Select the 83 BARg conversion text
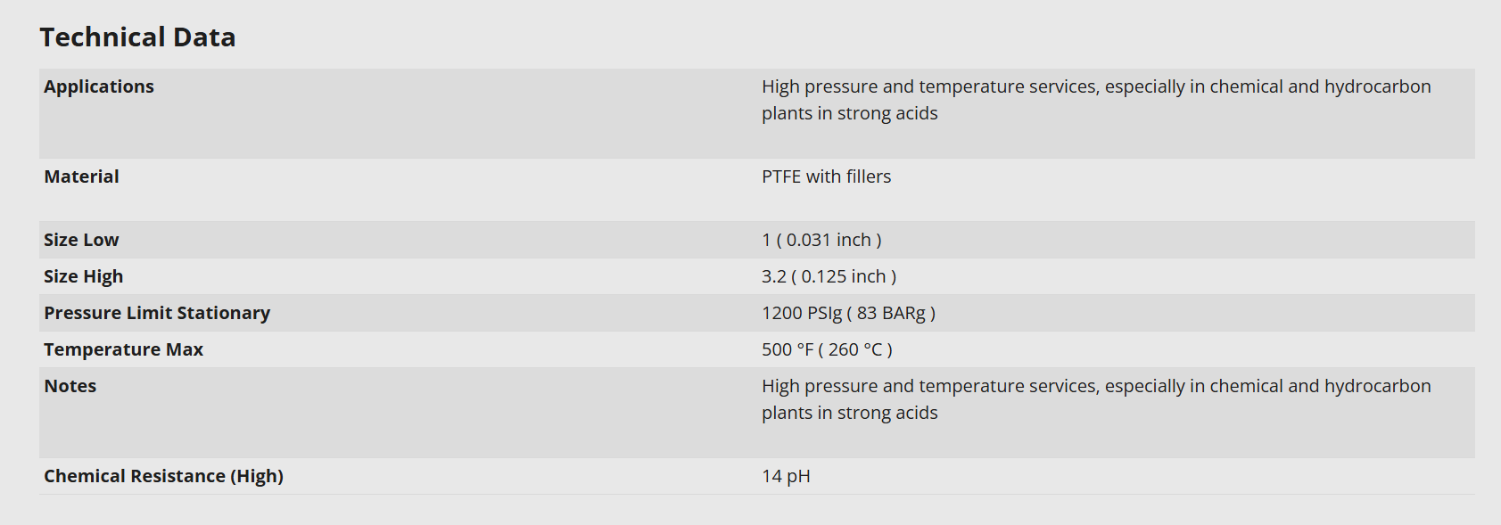1501x525 pixels. pyautogui.click(x=891, y=313)
